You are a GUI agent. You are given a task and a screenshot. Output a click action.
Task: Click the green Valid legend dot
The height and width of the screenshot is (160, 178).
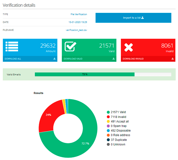tap(108, 112)
